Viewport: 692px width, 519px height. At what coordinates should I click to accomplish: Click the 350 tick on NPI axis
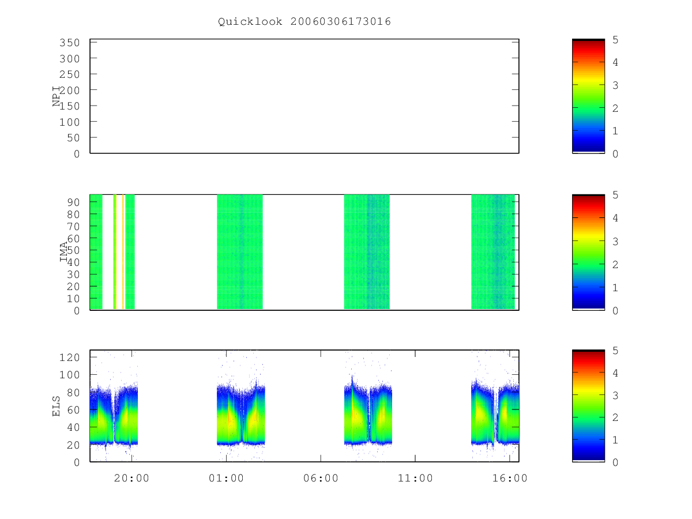(69, 43)
